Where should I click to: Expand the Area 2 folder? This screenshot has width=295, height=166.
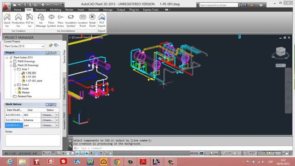tap(15, 85)
